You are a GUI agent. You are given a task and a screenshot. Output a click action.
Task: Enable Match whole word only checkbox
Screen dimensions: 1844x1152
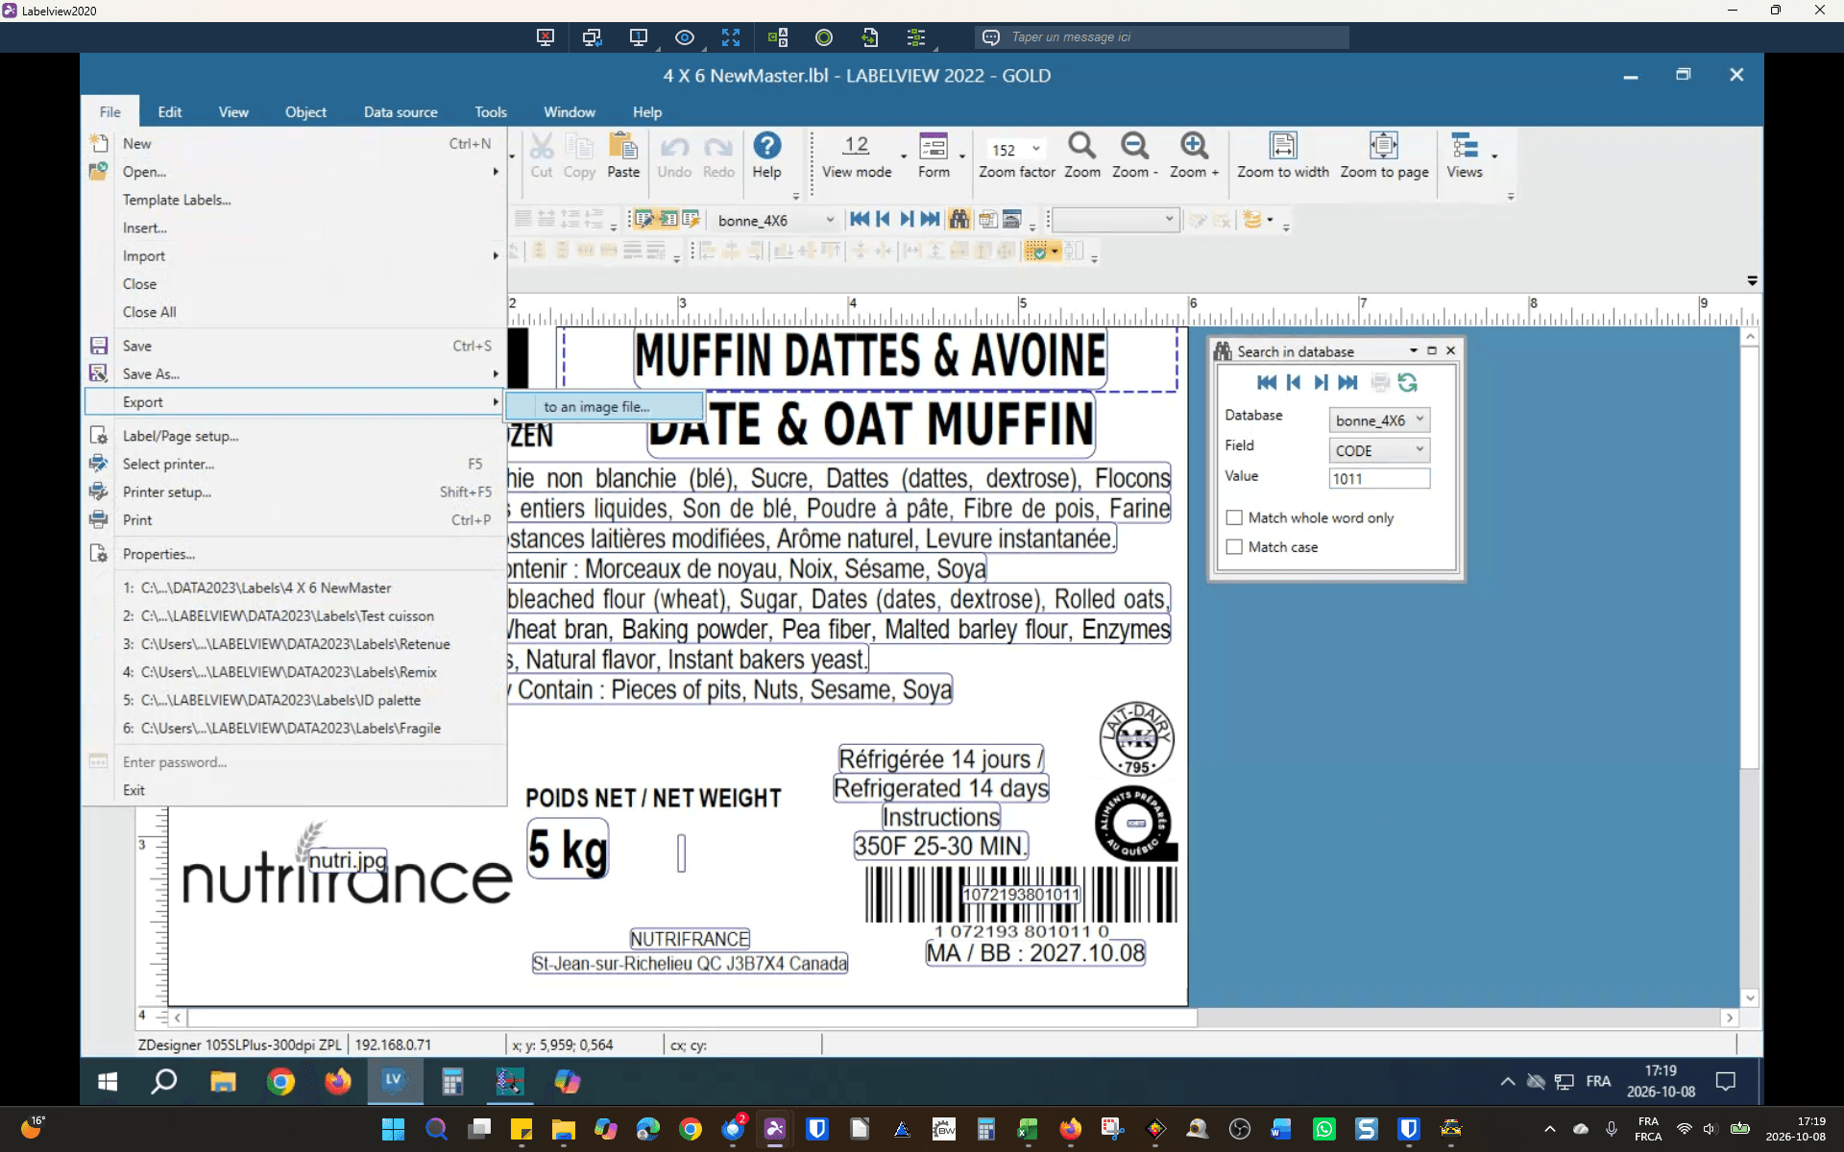coord(1234,517)
